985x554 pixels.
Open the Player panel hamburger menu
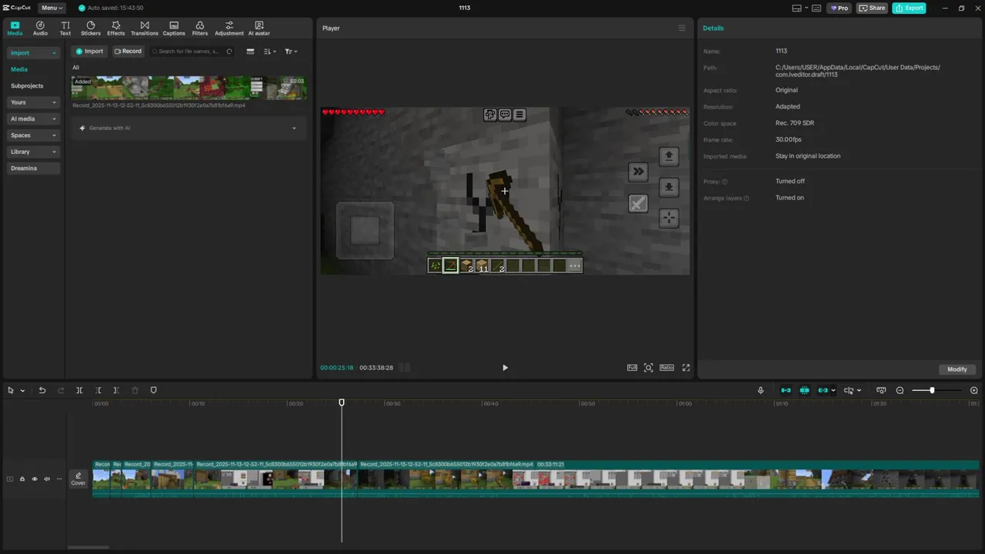(681, 28)
